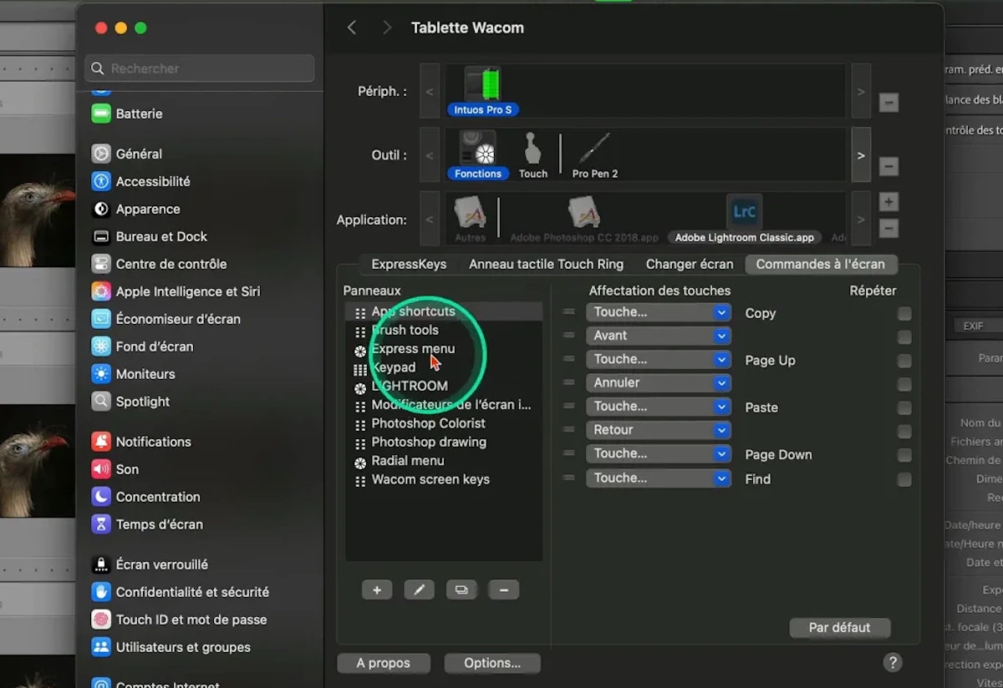Click the A propos button

[383, 663]
